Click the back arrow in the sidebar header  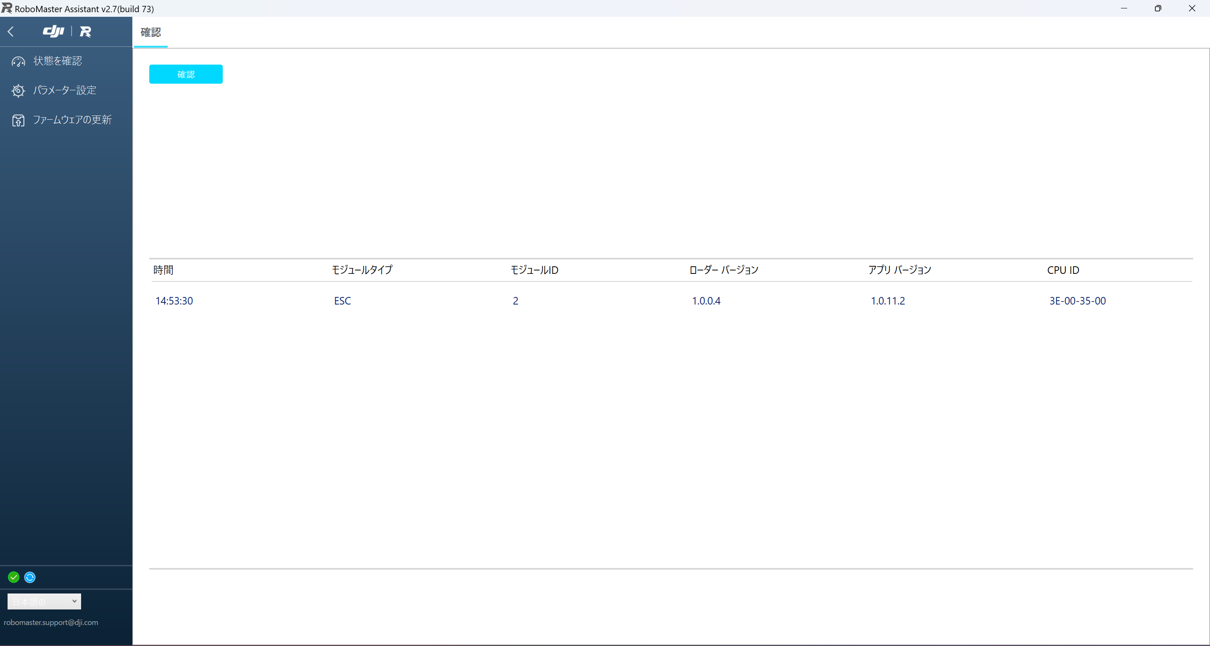tap(11, 32)
